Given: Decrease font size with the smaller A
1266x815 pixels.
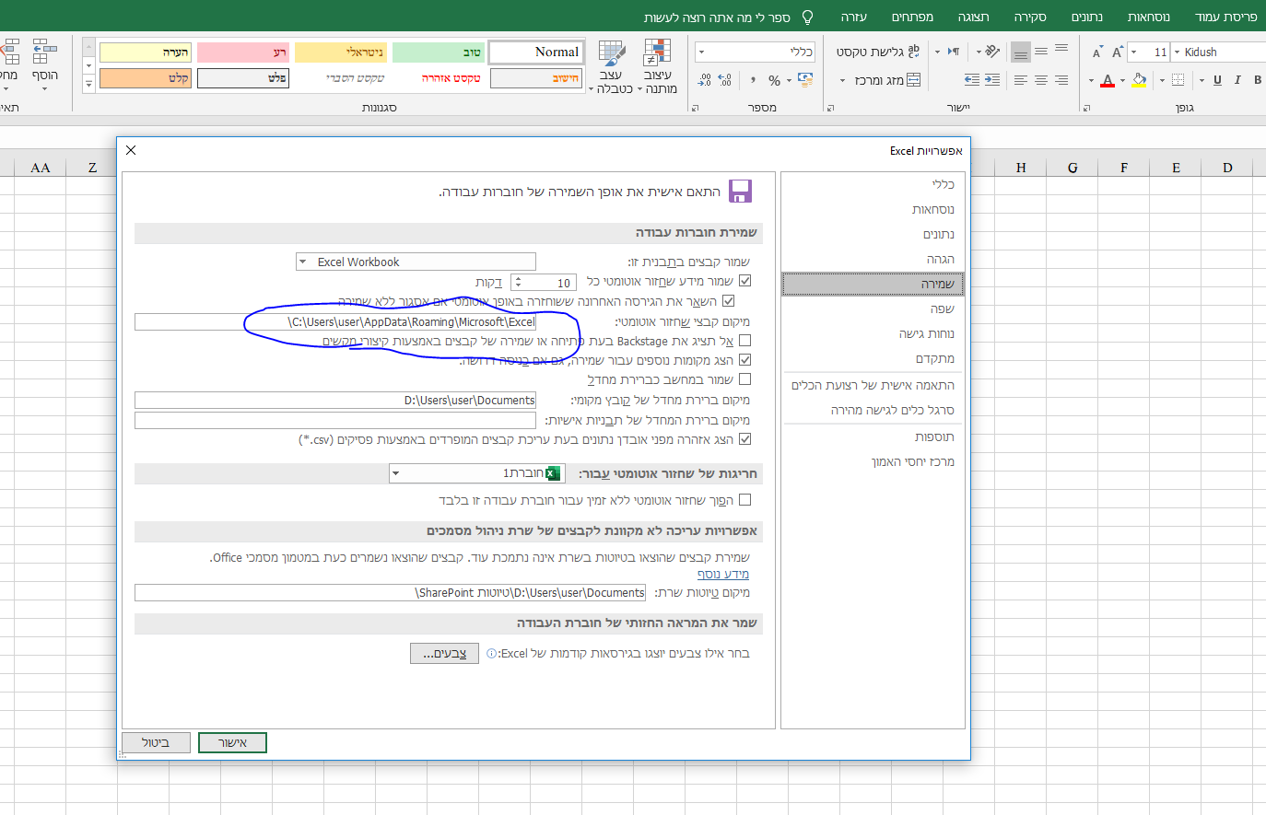Looking at the screenshot, I should tap(1096, 52).
